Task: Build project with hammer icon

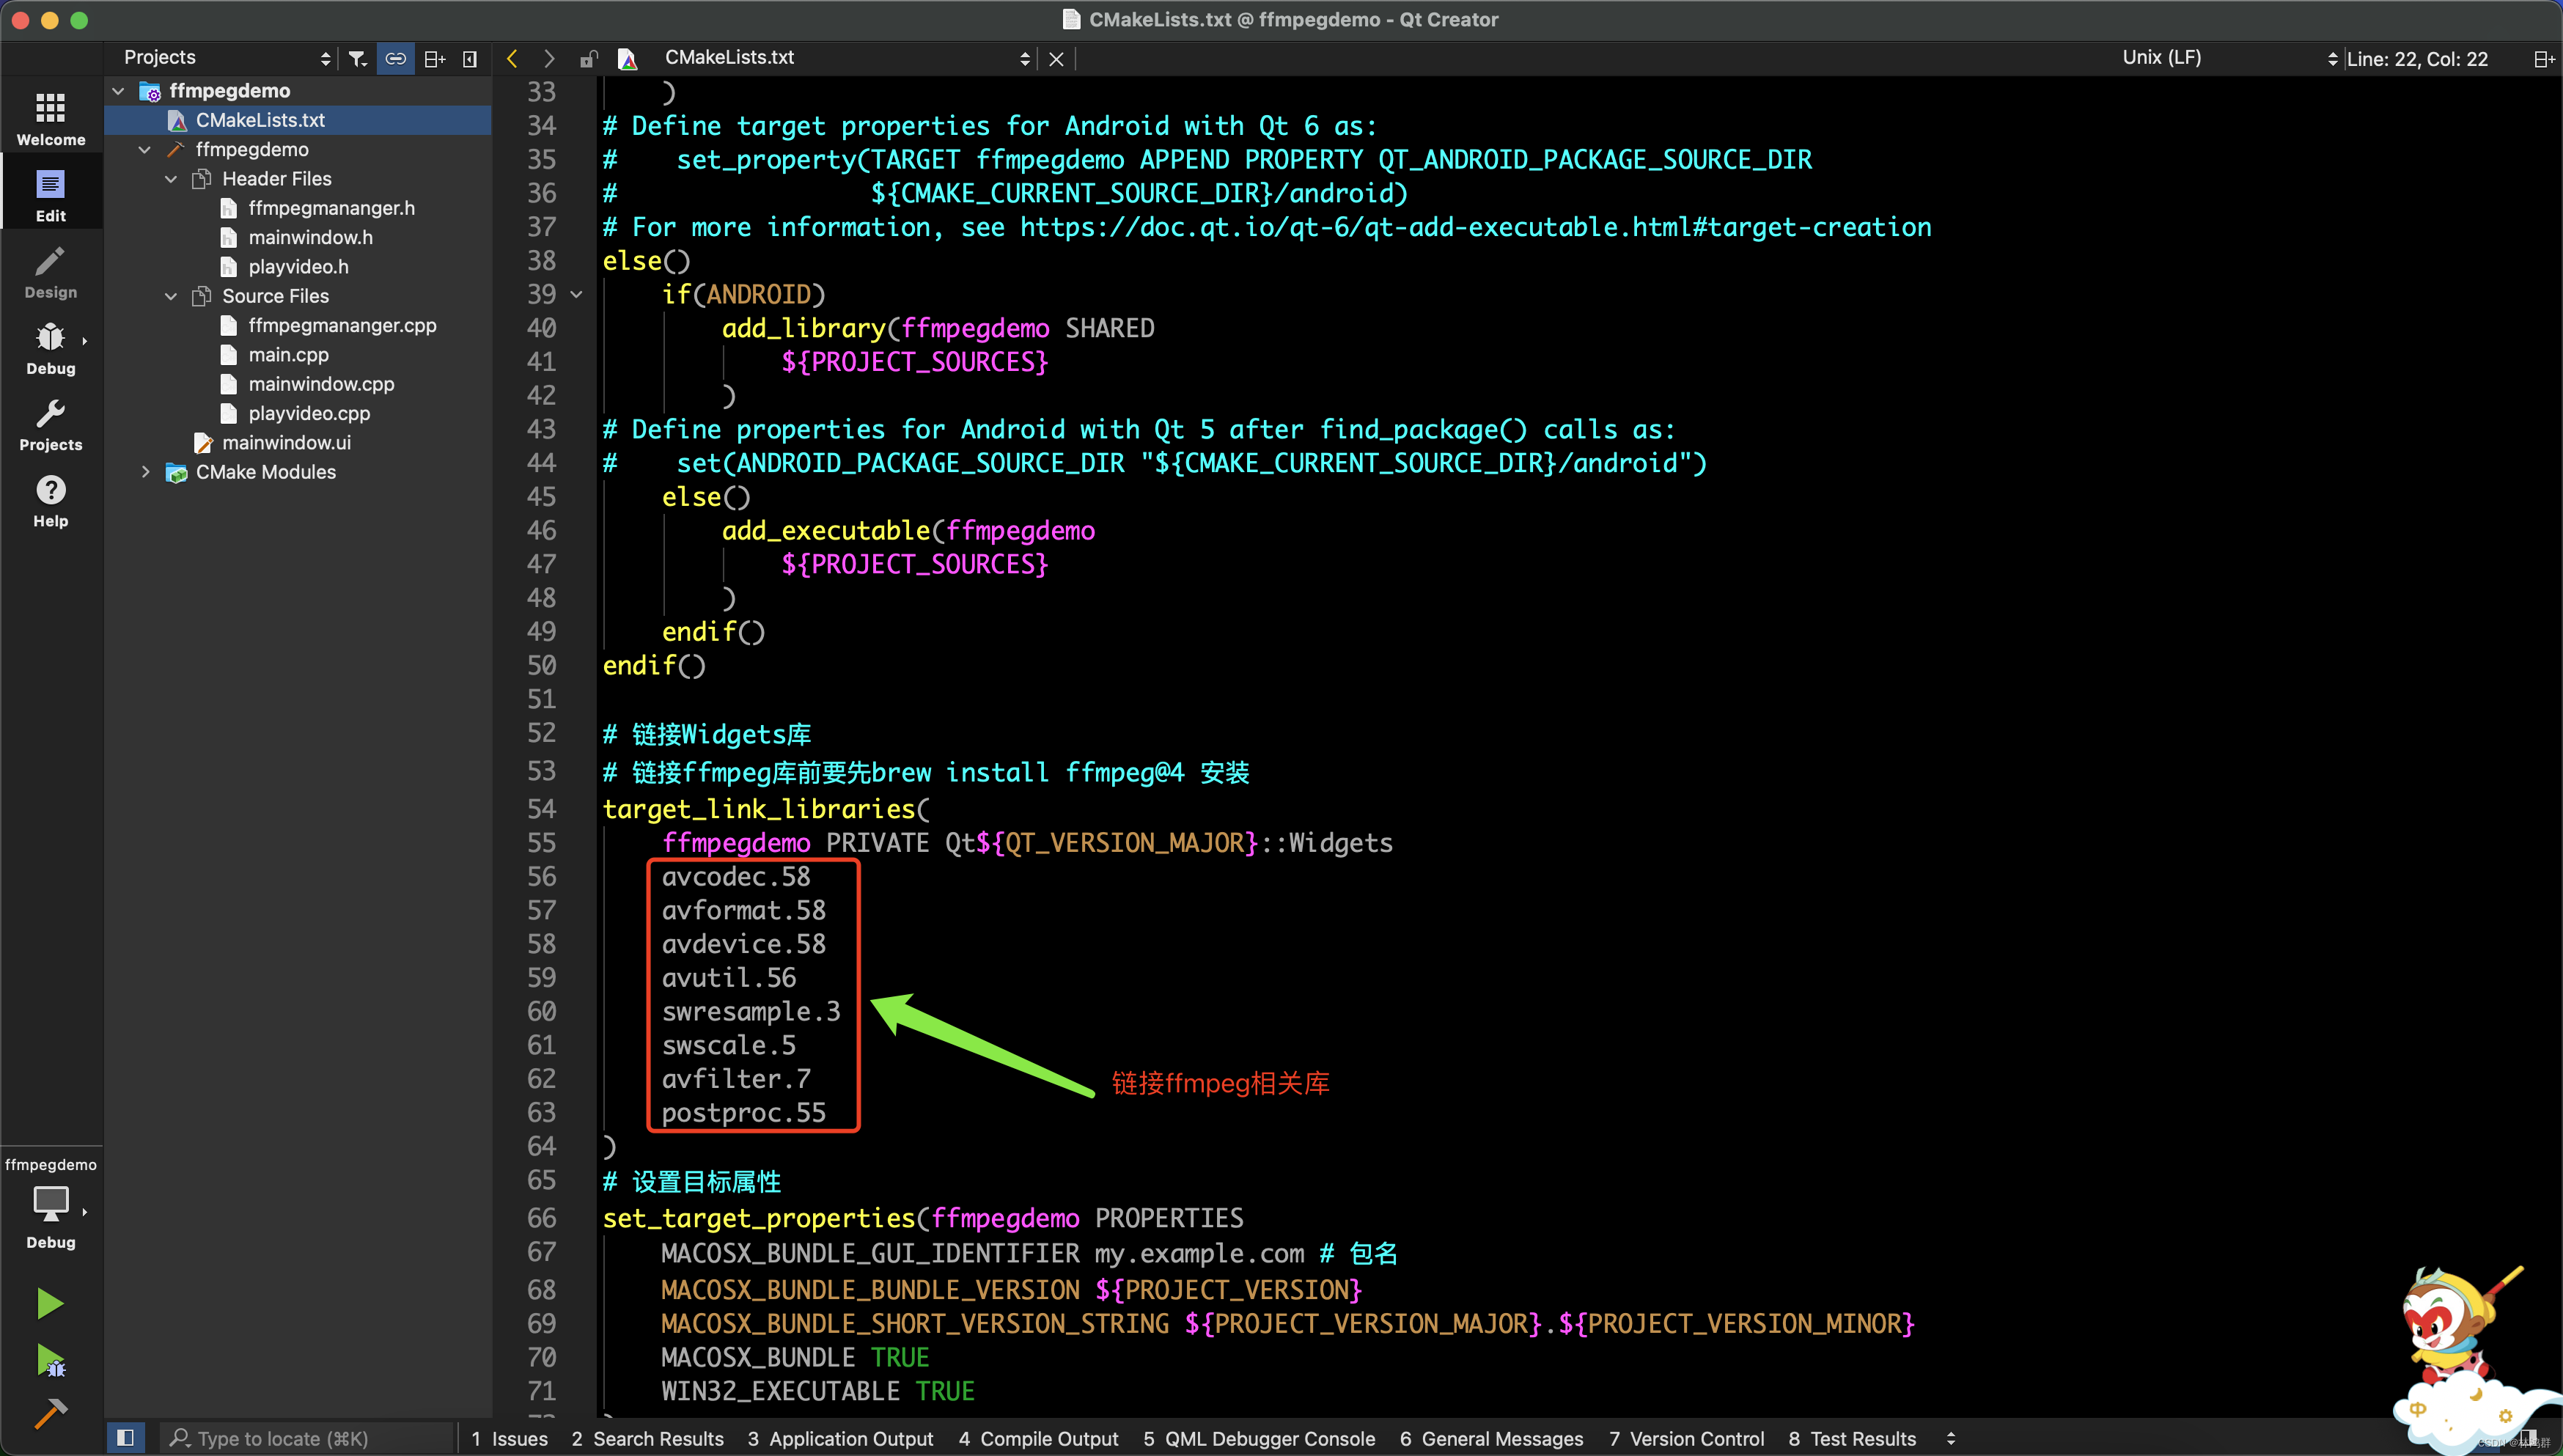Action: [x=50, y=1413]
